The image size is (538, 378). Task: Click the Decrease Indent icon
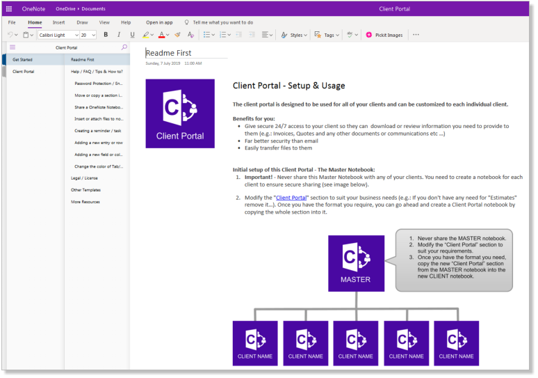(239, 35)
